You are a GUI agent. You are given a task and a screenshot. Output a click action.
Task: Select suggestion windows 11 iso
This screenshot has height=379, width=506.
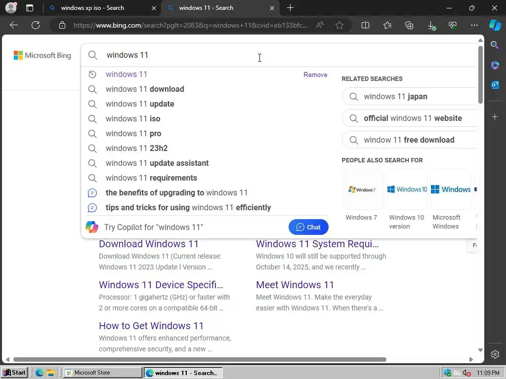click(x=133, y=118)
